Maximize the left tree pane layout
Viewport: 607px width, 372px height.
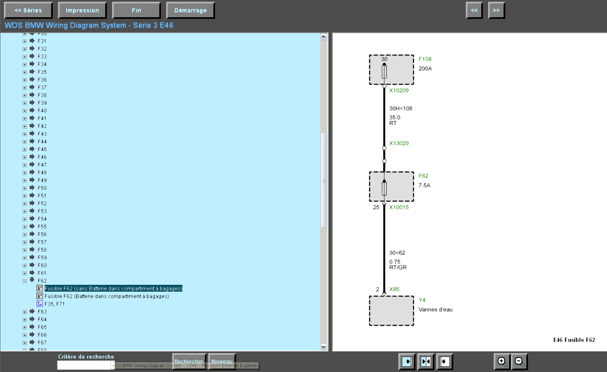click(407, 362)
